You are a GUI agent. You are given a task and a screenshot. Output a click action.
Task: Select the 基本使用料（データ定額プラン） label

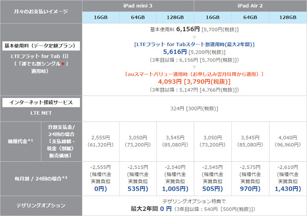click(x=41, y=46)
